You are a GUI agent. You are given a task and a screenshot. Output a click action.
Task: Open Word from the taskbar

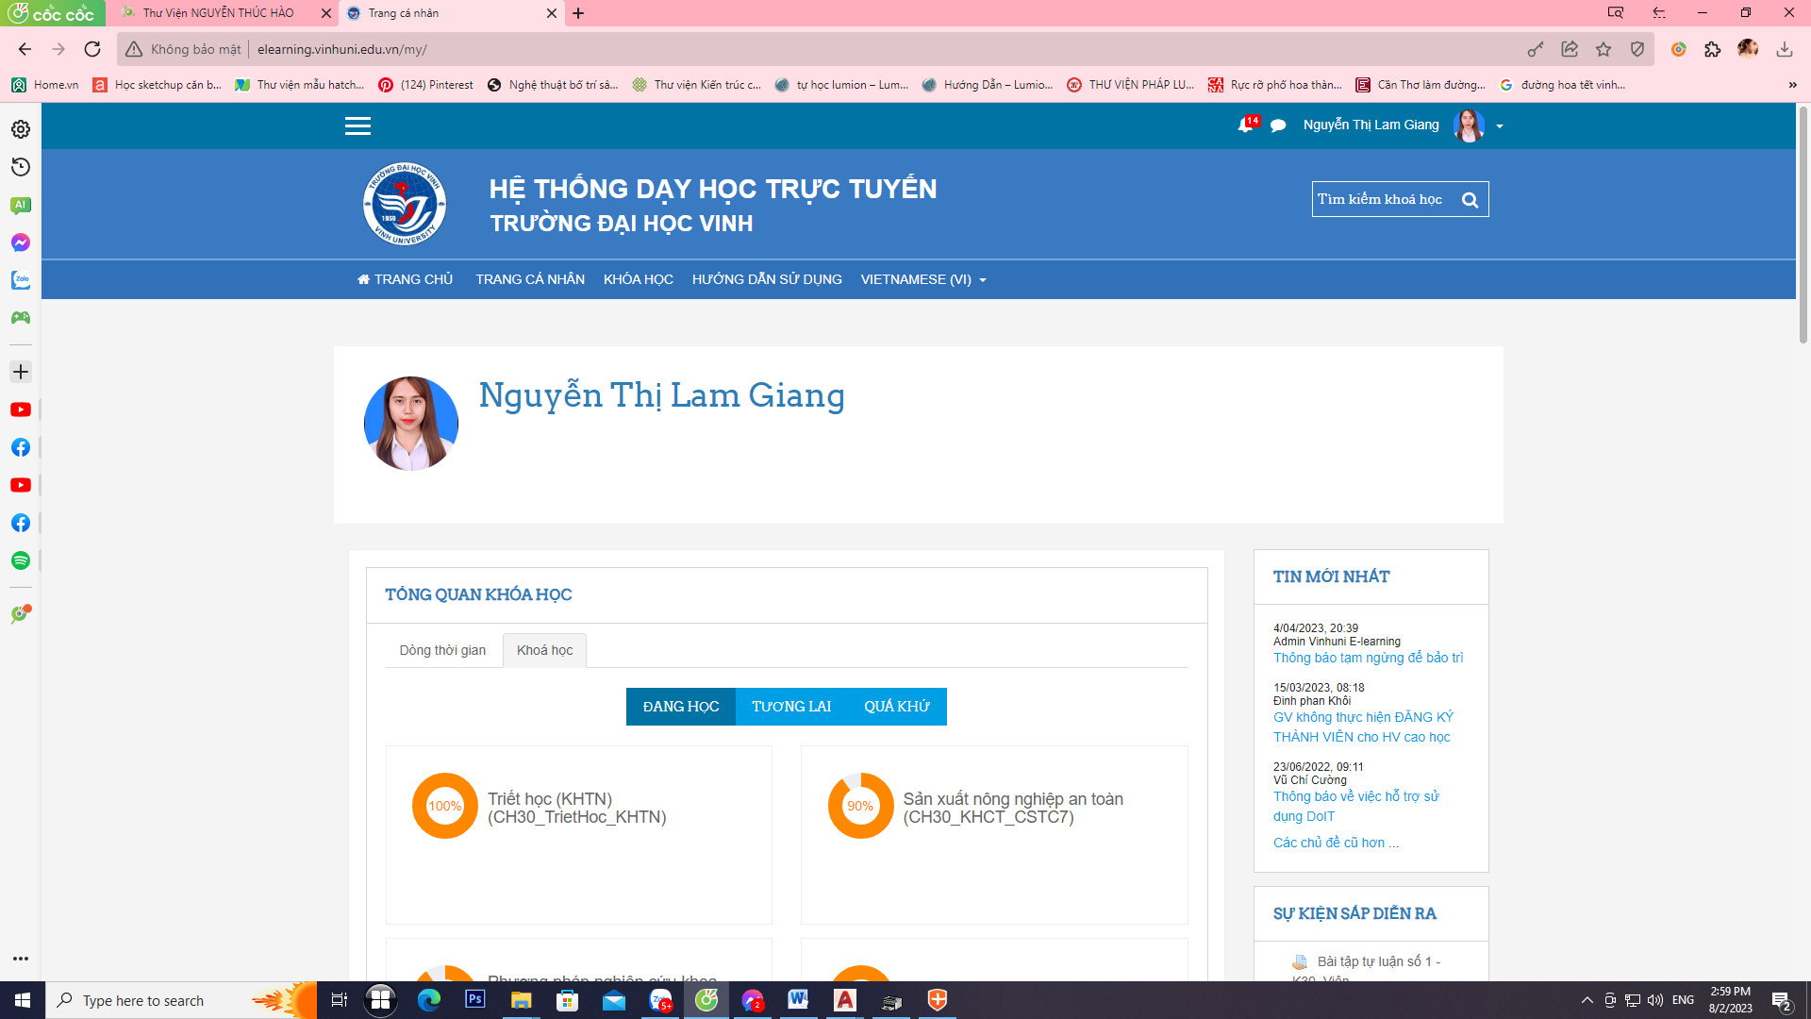[x=798, y=1000]
